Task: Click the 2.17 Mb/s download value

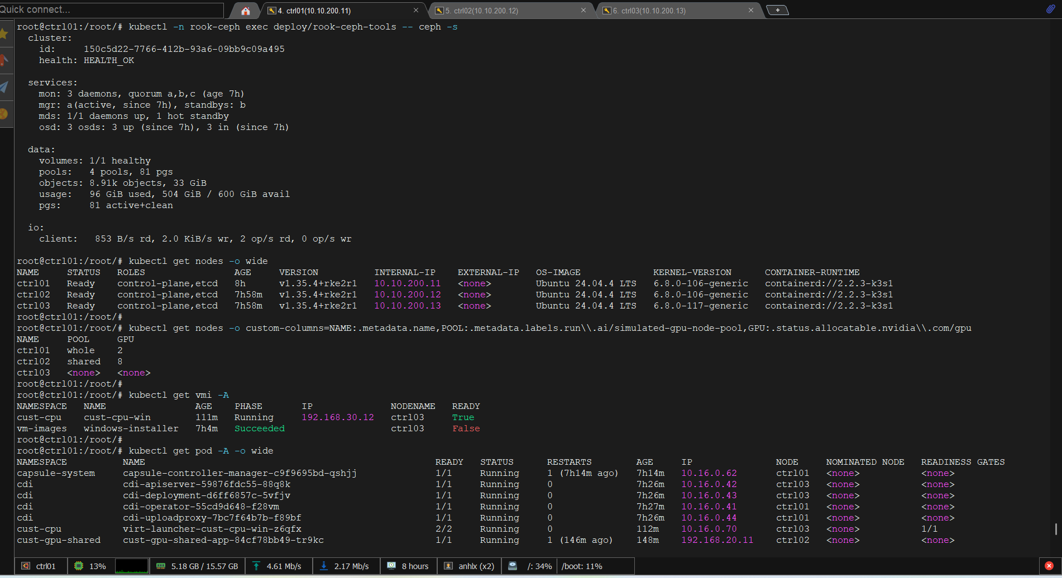Action: pos(352,566)
